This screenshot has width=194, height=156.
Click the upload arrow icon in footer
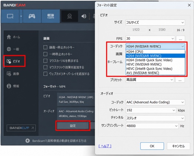[28, 141]
